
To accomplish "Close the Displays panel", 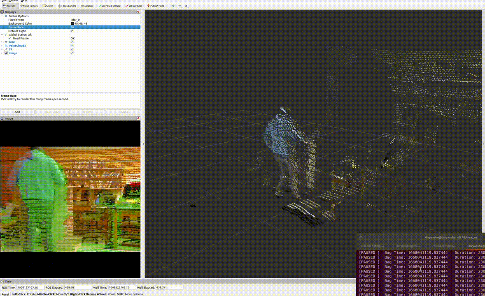I will pyautogui.click(x=138, y=12).
